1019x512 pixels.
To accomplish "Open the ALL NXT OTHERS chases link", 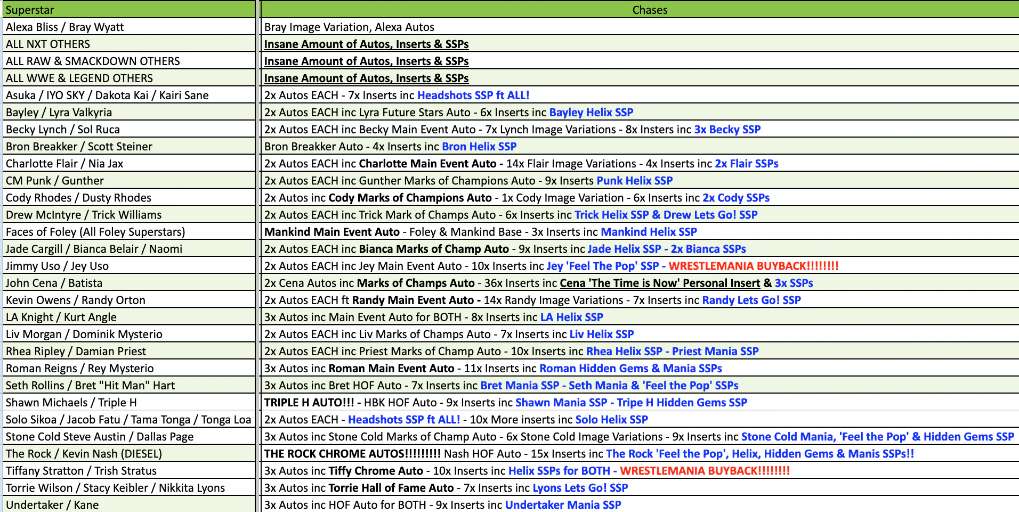I will pyautogui.click(x=366, y=44).
